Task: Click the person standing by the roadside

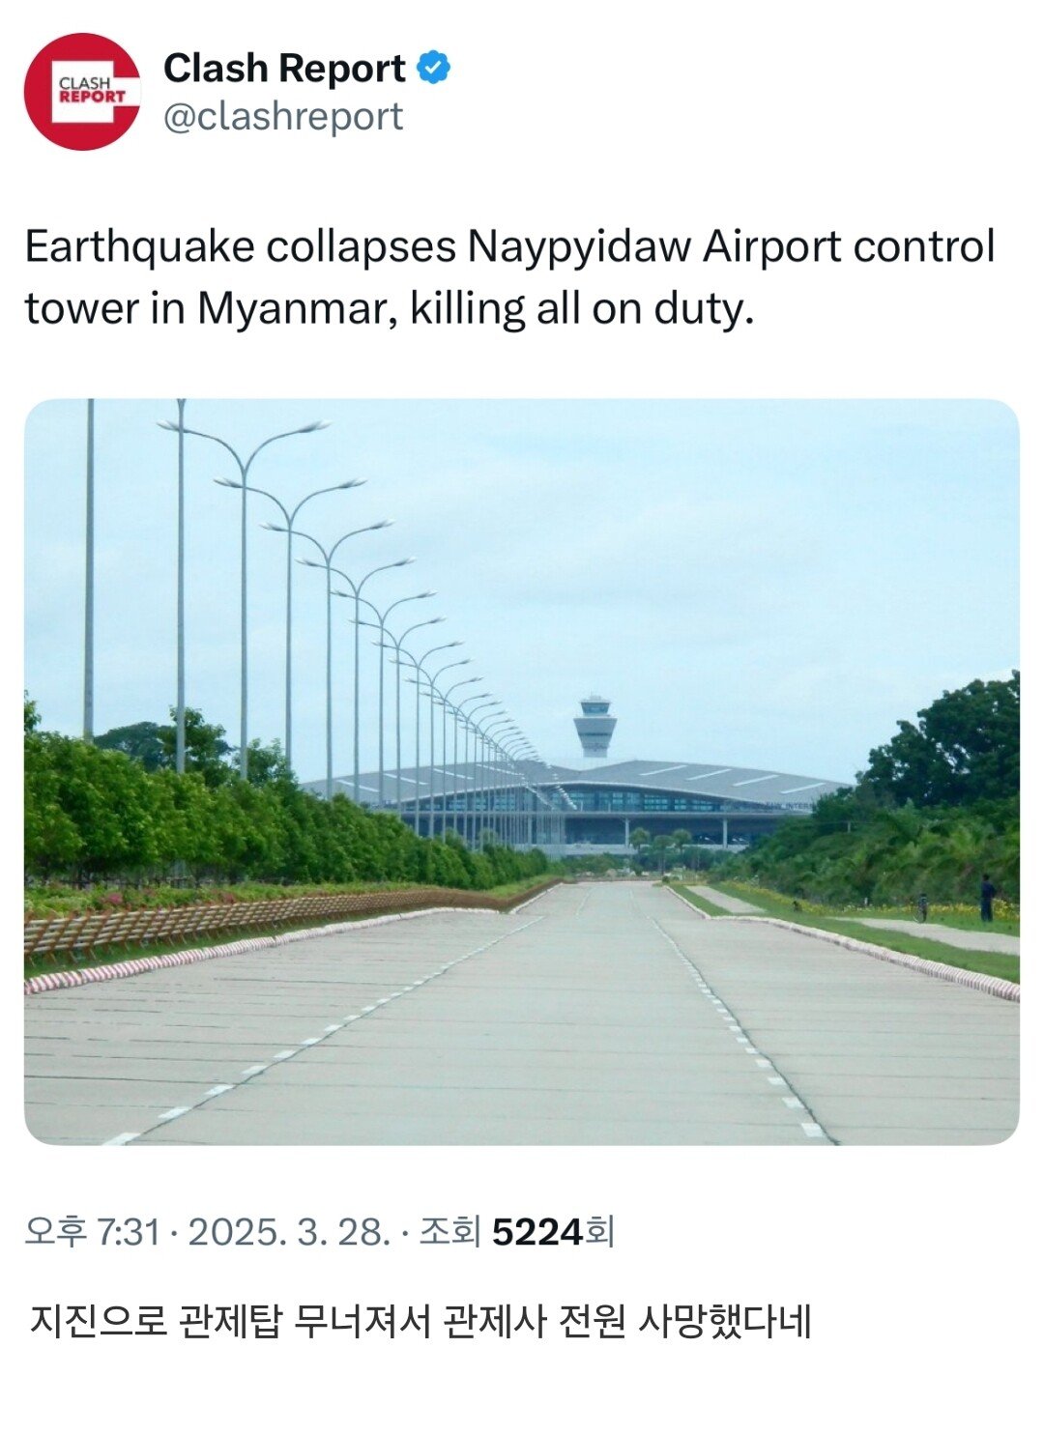Action: coord(986,898)
